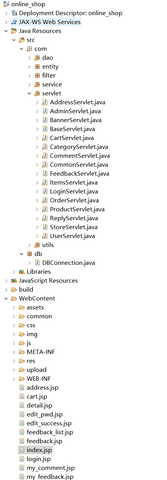Click the online_shop project icon
Image resolution: width=167 pixels, height=480 pixels.
pyautogui.click(x=6, y=4)
